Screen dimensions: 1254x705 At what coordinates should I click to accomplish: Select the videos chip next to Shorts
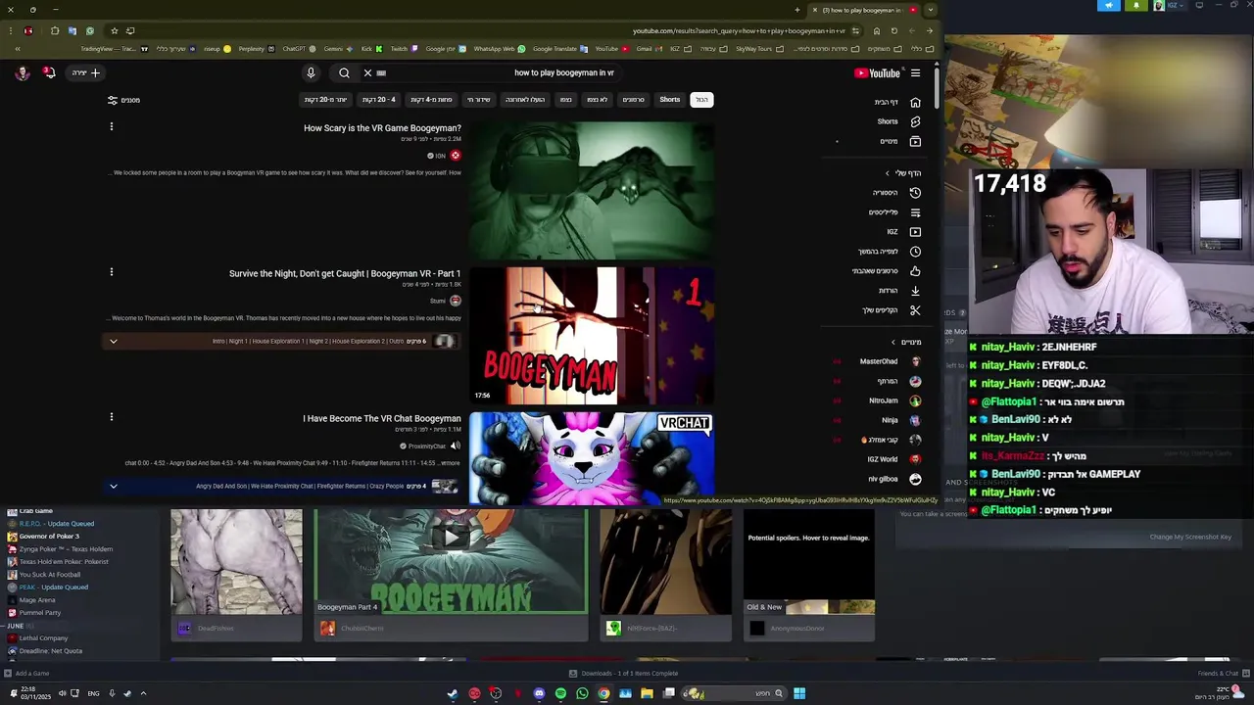[634, 100]
